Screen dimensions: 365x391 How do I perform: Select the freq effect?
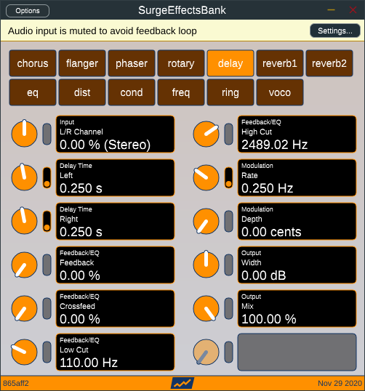(x=181, y=92)
